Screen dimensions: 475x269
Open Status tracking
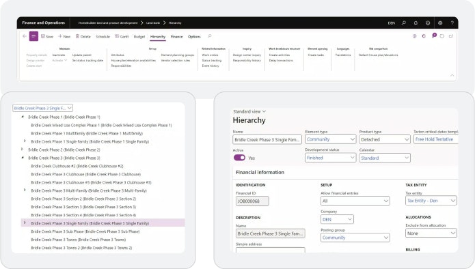coord(212,61)
